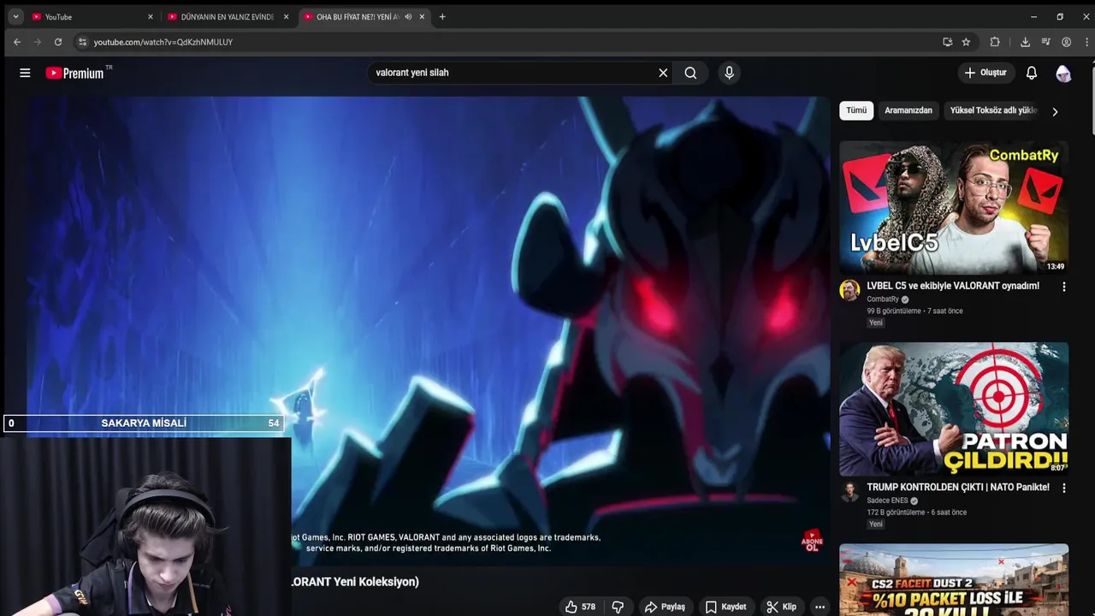This screenshot has height=616, width=1095.
Task: View site information in the address bar
Action: click(x=82, y=42)
